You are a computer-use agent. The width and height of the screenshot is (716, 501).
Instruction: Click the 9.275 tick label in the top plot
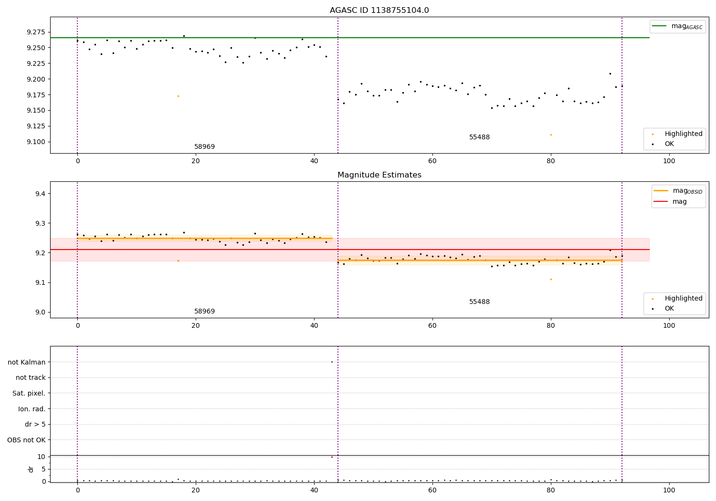coord(36,32)
